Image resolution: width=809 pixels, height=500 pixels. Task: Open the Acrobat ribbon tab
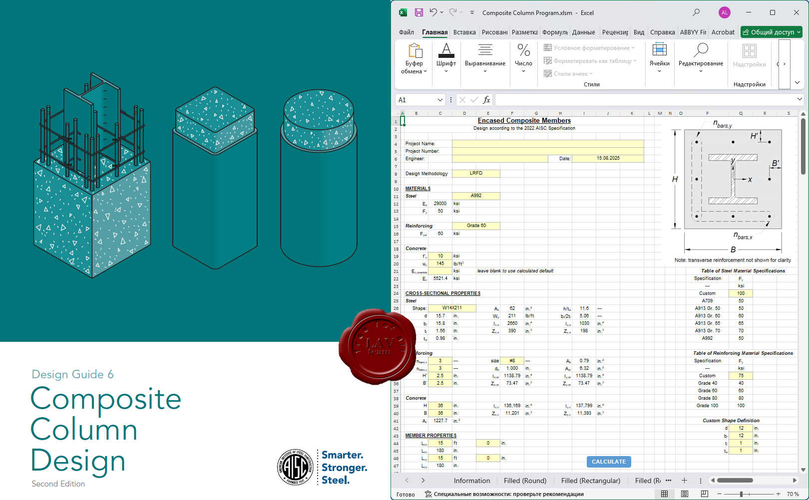click(x=723, y=32)
